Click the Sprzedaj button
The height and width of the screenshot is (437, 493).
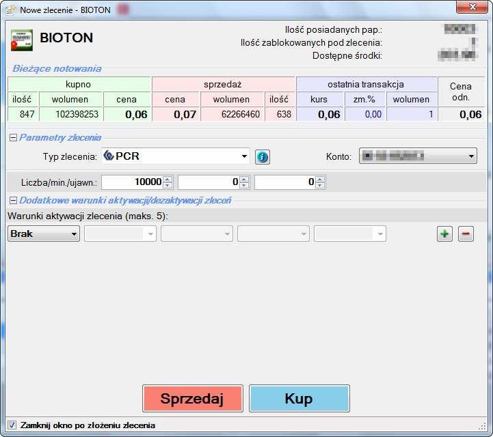(192, 398)
